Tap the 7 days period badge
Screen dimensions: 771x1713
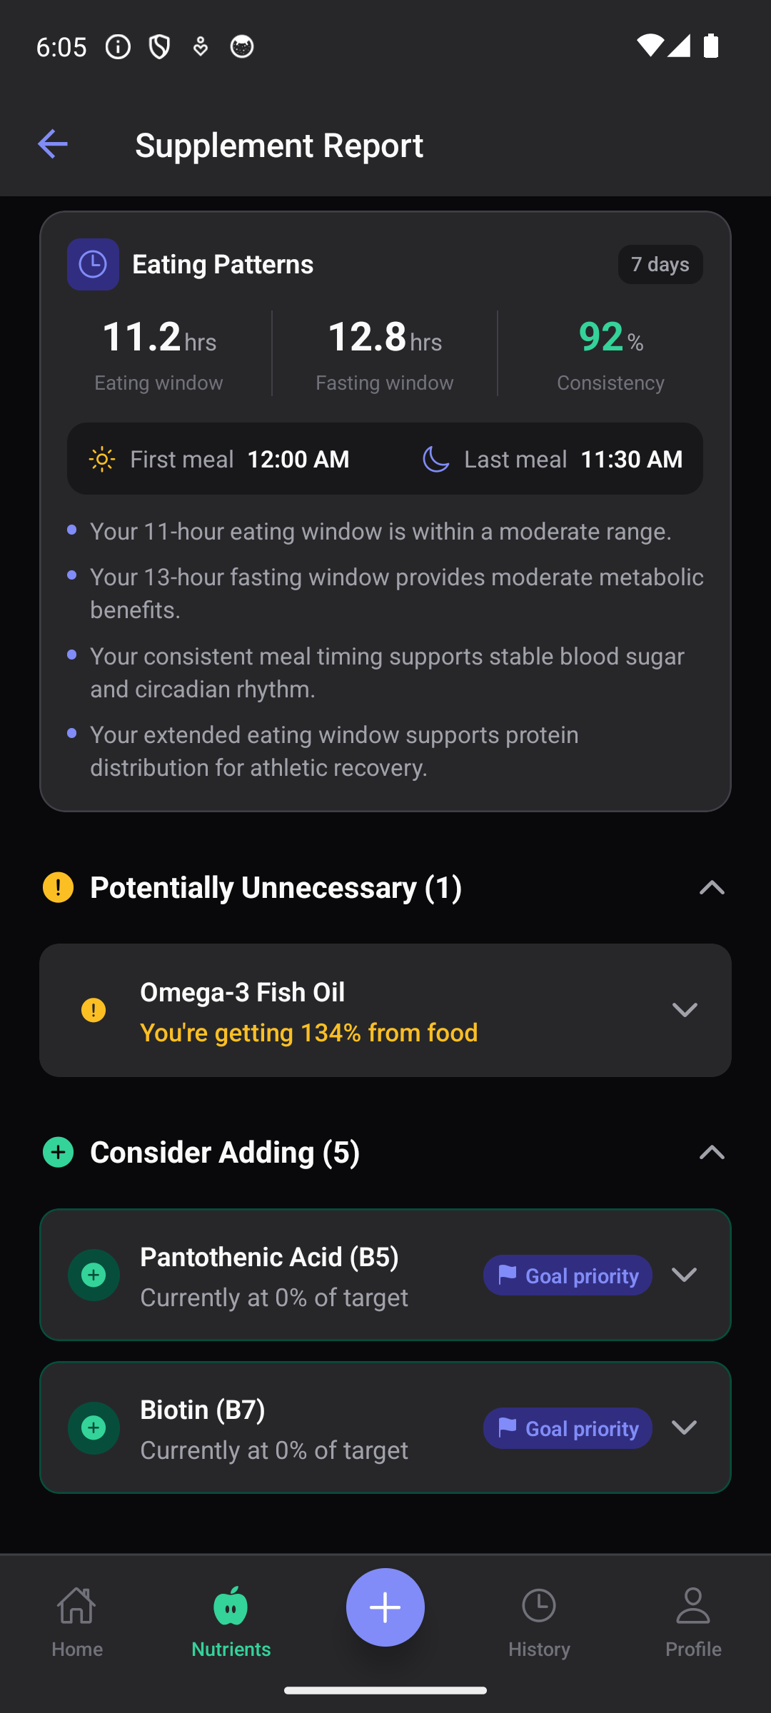coord(660,265)
